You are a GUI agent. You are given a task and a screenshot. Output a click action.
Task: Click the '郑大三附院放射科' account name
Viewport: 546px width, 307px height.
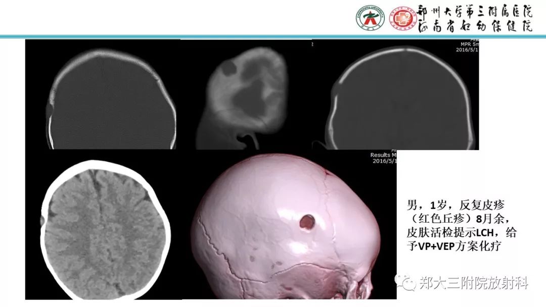[x=474, y=283]
